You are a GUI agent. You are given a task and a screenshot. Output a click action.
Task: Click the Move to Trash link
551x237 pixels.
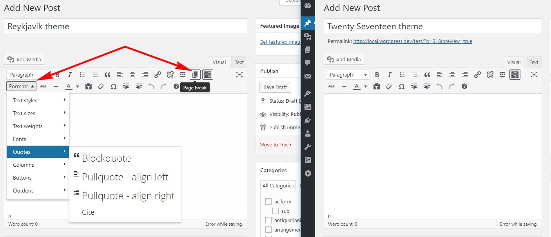click(275, 144)
